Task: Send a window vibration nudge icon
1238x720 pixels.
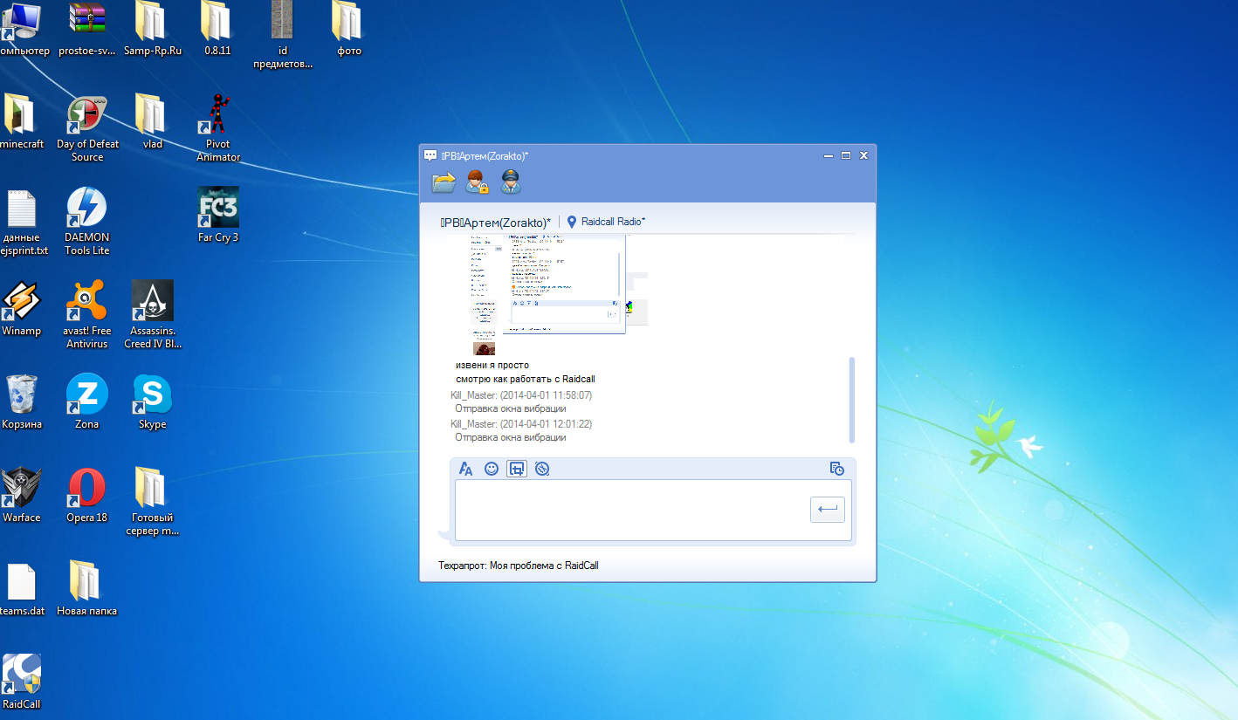Action: click(x=542, y=469)
